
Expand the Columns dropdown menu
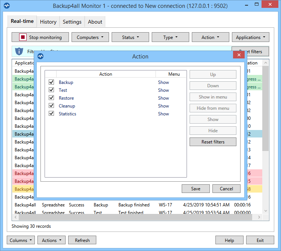[x=21, y=241]
